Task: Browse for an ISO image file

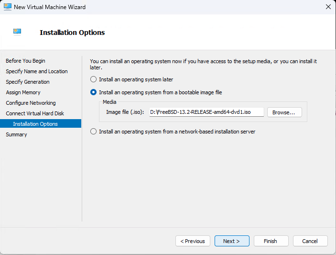Action: point(284,112)
